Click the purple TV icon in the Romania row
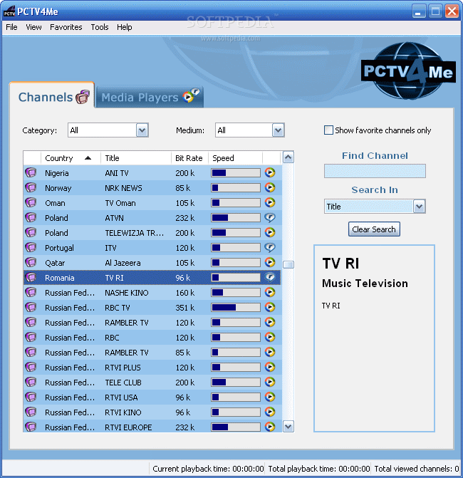The image size is (463, 478). pyautogui.click(x=31, y=277)
